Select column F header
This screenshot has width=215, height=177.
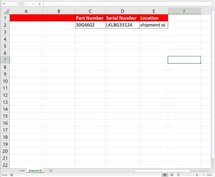(x=184, y=11)
